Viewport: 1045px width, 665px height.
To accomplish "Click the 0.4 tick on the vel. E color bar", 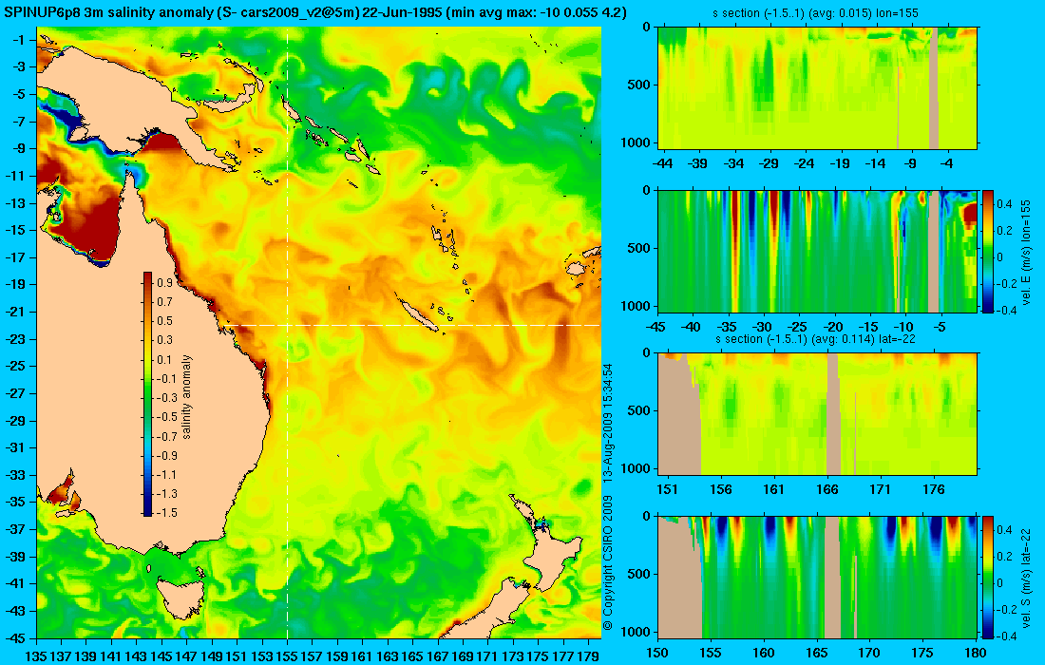I will point(1006,202).
